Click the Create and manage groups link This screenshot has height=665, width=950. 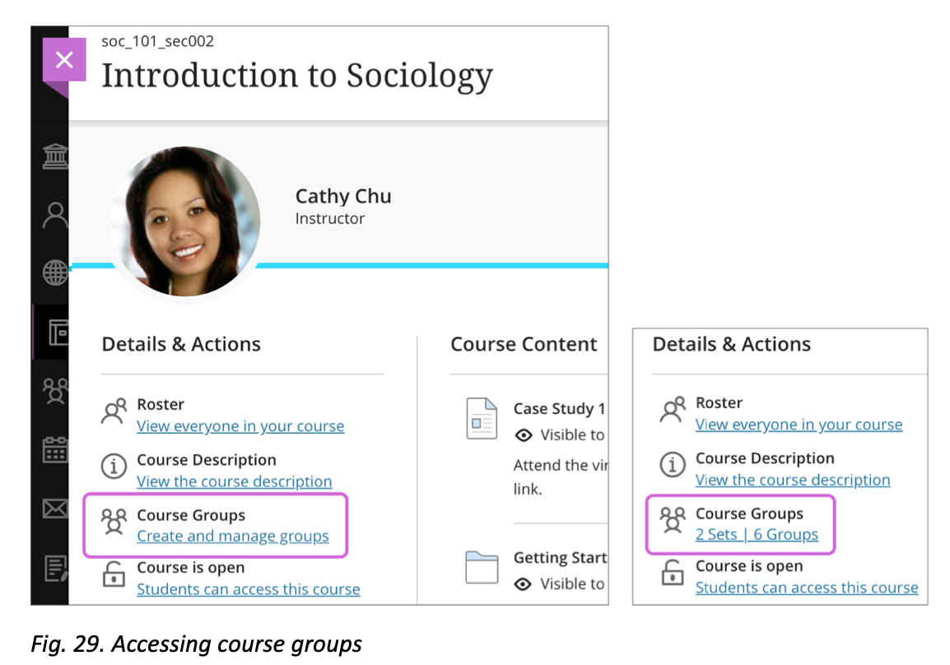click(x=235, y=537)
